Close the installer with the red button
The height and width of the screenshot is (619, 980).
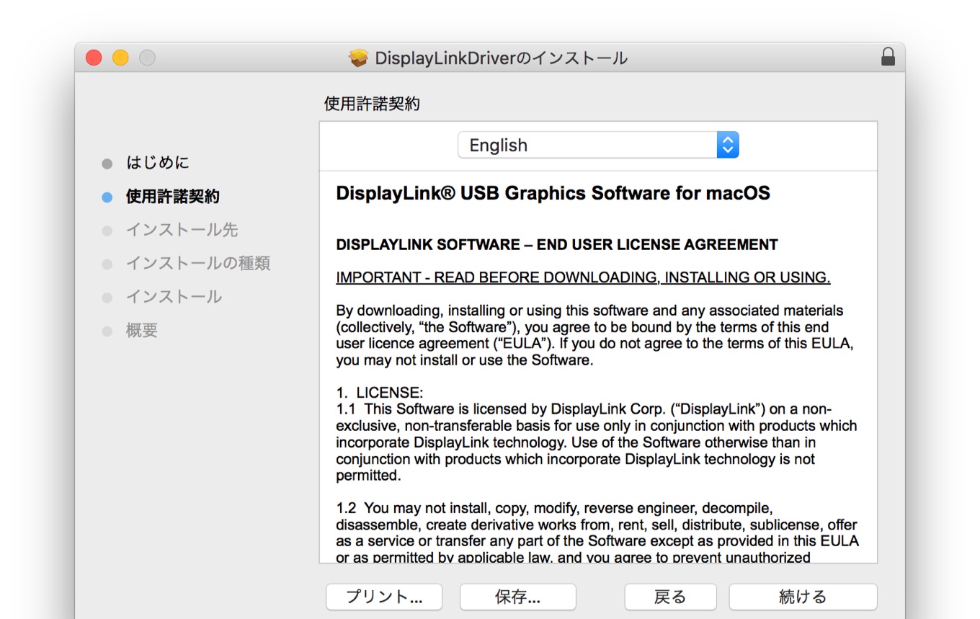(x=94, y=58)
